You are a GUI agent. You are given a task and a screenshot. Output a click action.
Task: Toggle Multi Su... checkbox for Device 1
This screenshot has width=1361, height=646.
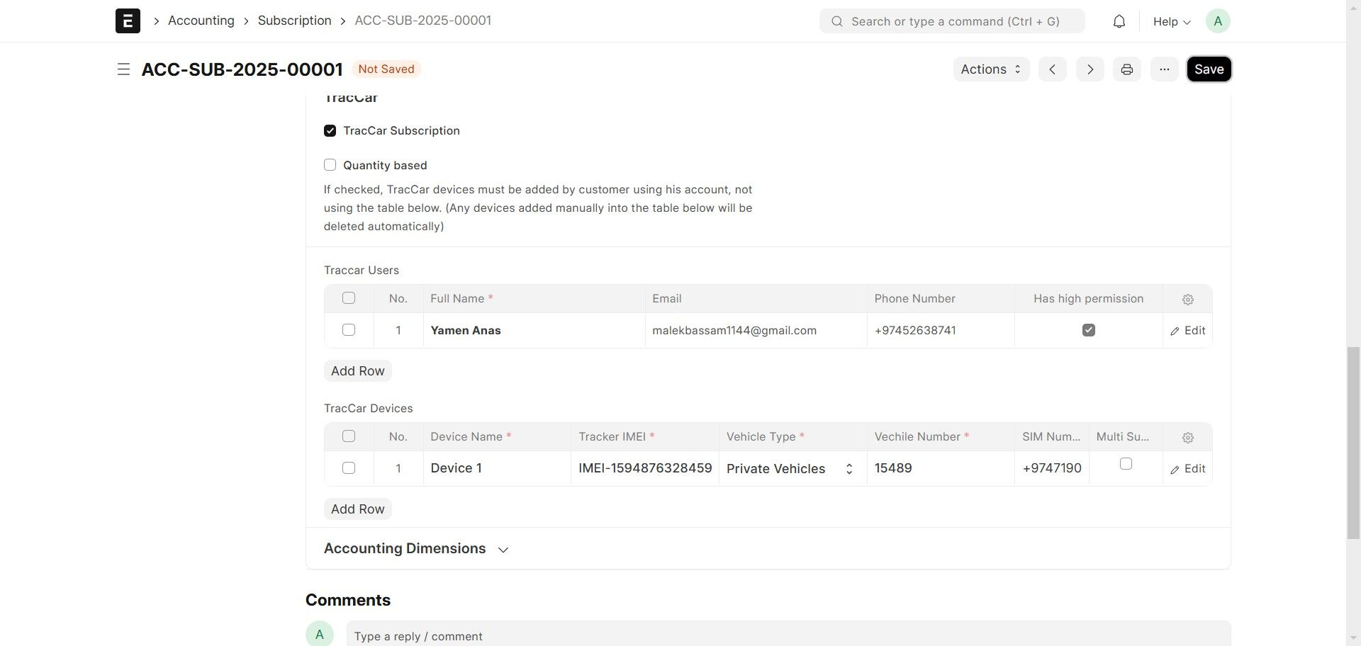[1126, 464]
